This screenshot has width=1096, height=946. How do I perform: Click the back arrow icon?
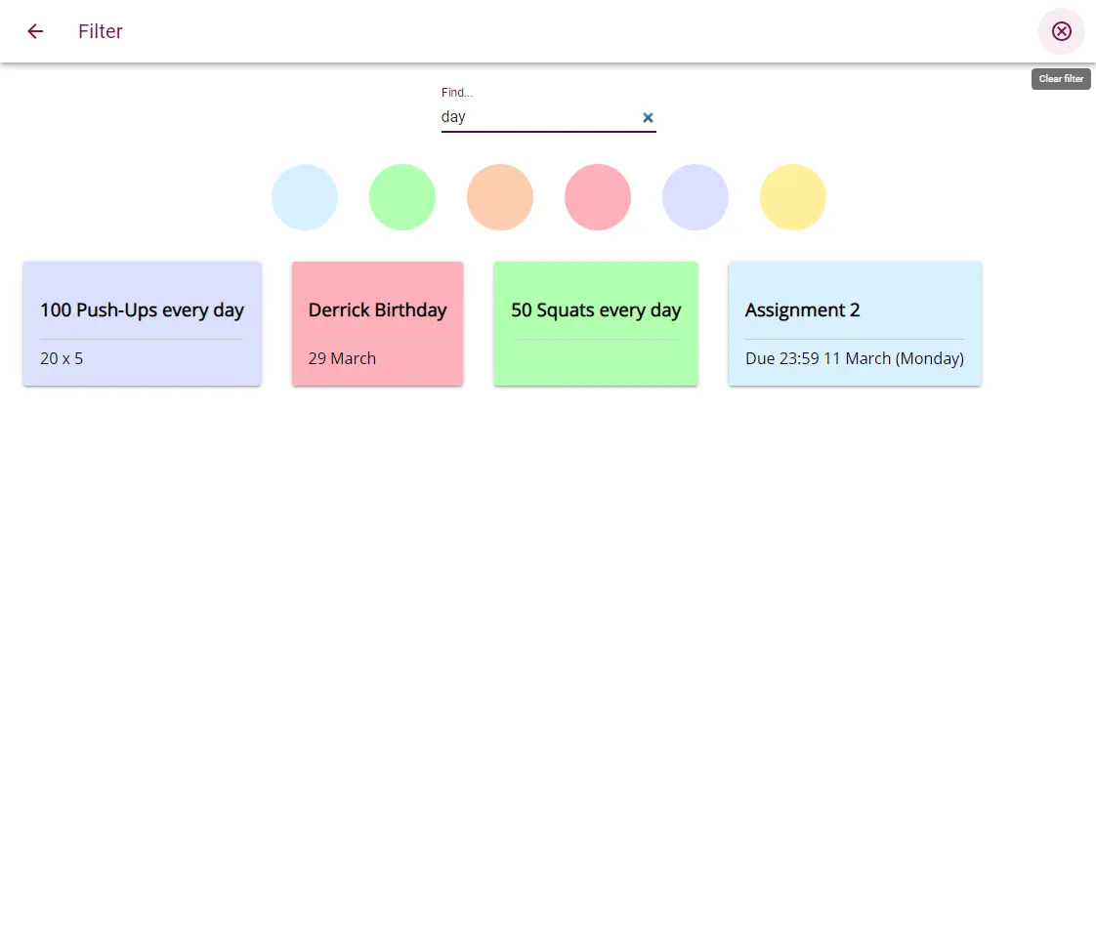click(35, 31)
